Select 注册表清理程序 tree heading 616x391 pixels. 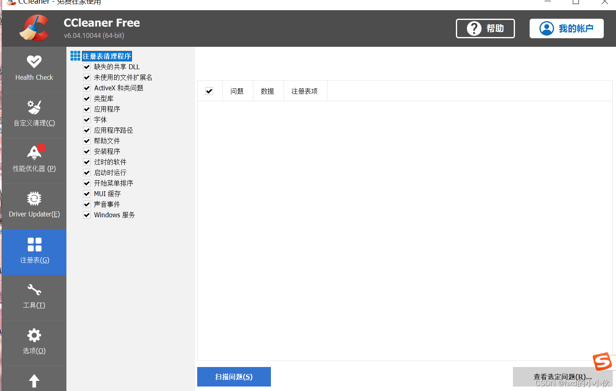107,56
